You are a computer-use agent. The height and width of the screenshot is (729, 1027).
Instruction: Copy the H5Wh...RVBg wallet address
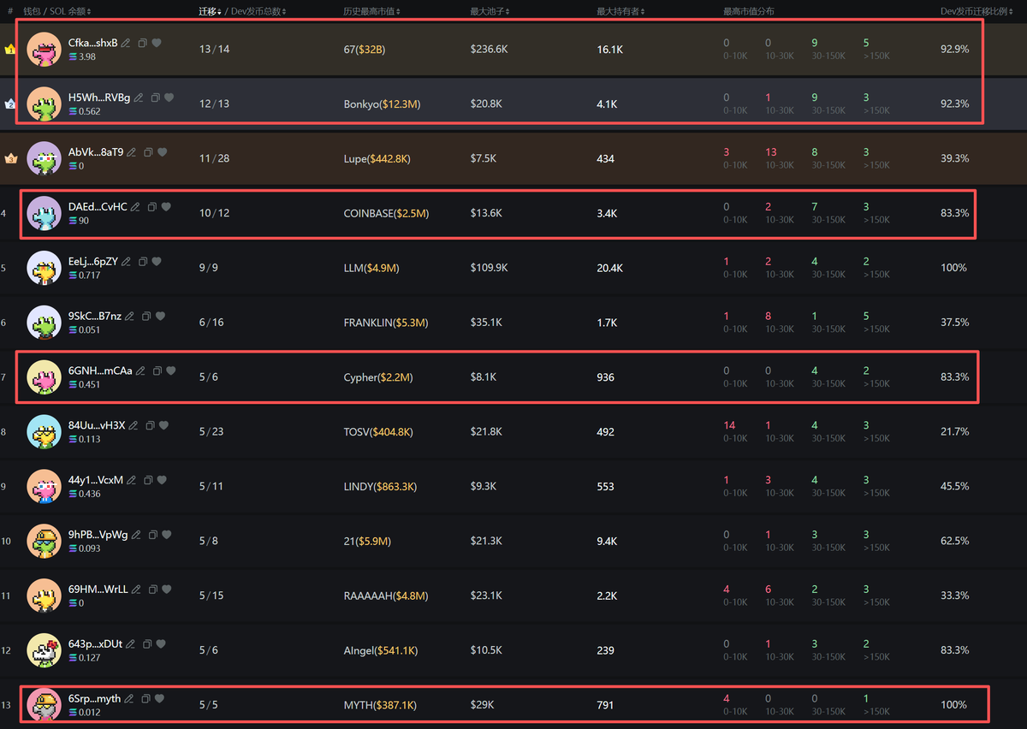pos(156,98)
